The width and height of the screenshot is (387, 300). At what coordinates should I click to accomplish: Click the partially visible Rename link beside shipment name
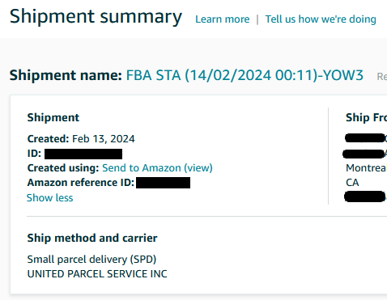coord(381,77)
